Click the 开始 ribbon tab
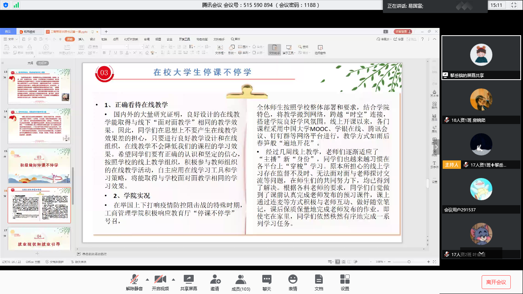 coord(70,39)
